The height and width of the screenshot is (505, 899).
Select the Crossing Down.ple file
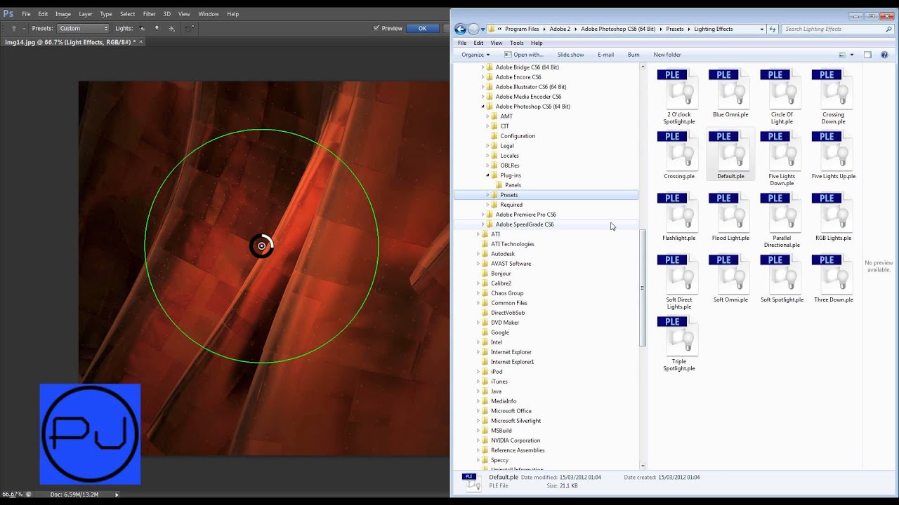833,97
